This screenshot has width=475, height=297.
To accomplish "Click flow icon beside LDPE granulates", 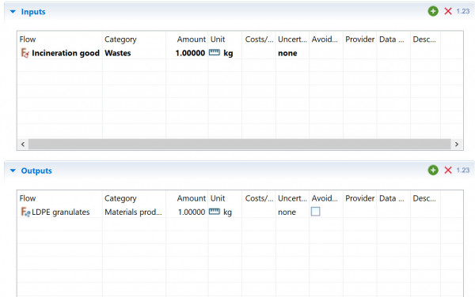I will point(25,212).
